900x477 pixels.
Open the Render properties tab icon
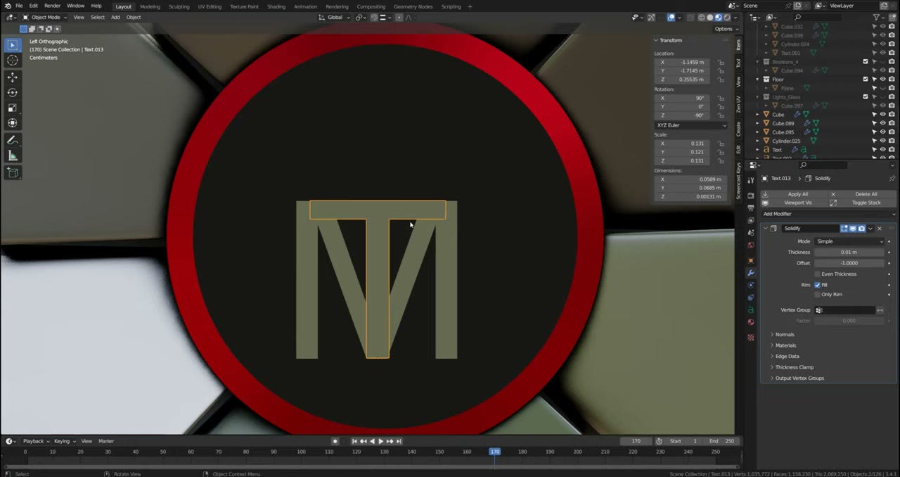click(750, 196)
